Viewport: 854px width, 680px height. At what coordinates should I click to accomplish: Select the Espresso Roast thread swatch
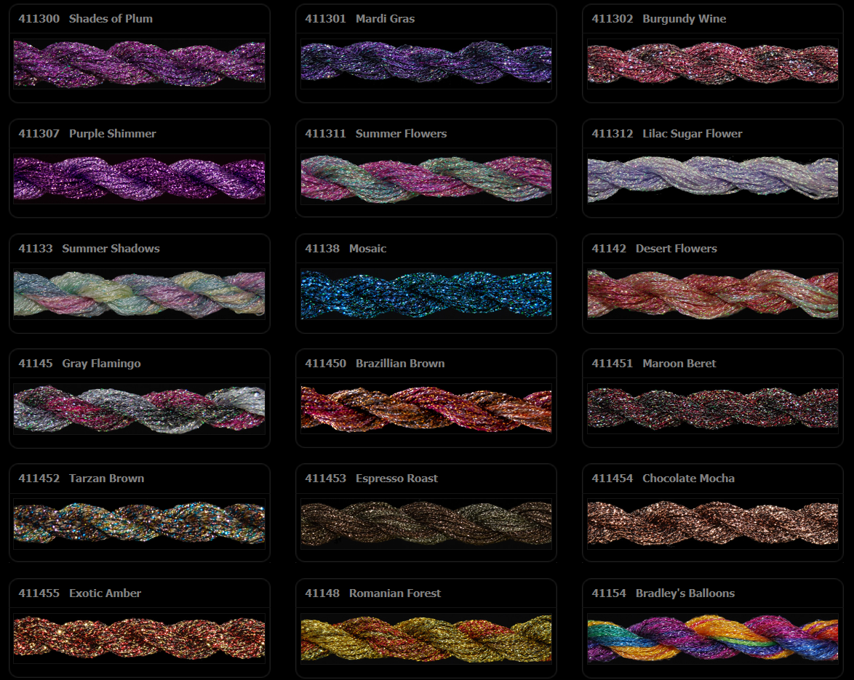(x=426, y=524)
